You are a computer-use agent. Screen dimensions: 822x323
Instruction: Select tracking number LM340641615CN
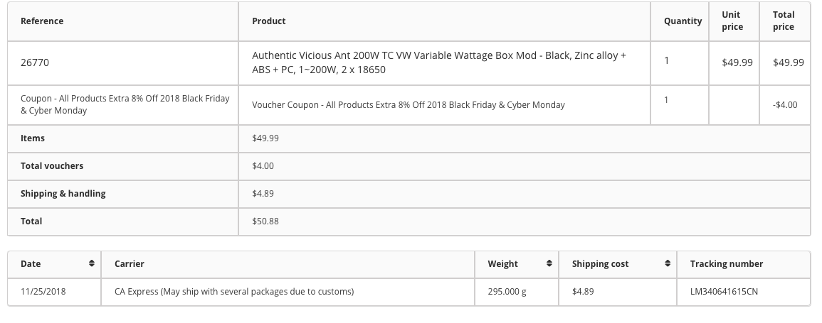tap(724, 292)
